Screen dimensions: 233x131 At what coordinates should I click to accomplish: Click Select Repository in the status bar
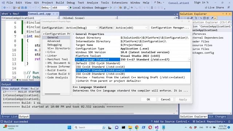tap(209, 122)
